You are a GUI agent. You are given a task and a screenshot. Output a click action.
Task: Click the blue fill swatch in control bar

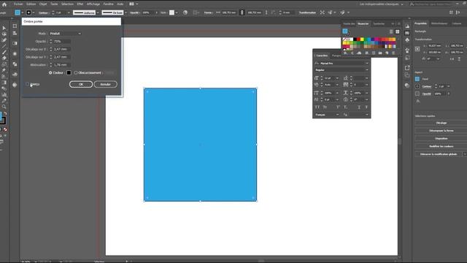tap(18, 12)
